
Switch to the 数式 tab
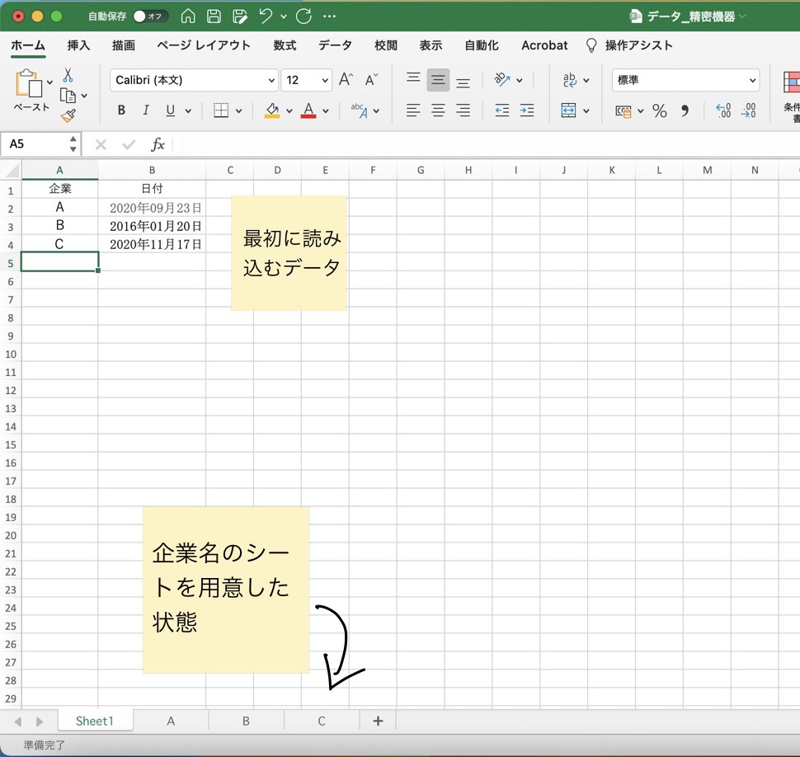(285, 45)
